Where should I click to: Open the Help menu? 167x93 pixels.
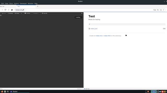[x=36, y=3]
